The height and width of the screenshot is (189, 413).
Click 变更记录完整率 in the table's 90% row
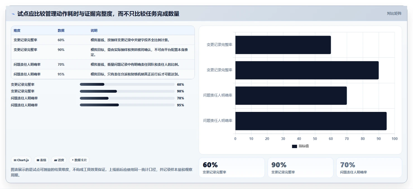25,50
